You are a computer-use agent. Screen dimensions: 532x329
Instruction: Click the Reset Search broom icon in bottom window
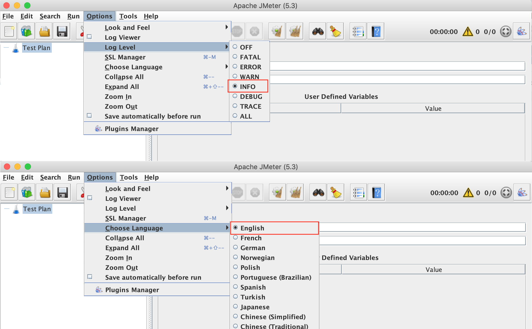coord(336,193)
